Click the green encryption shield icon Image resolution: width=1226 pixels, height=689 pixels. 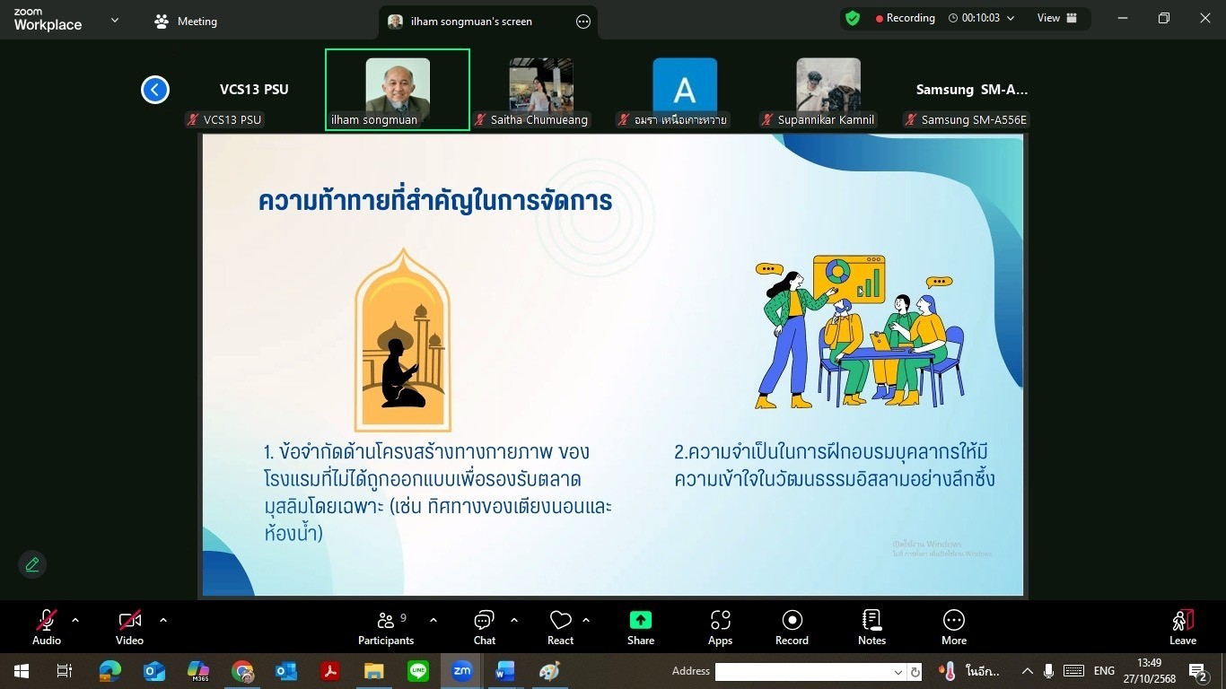pyautogui.click(x=853, y=18)
